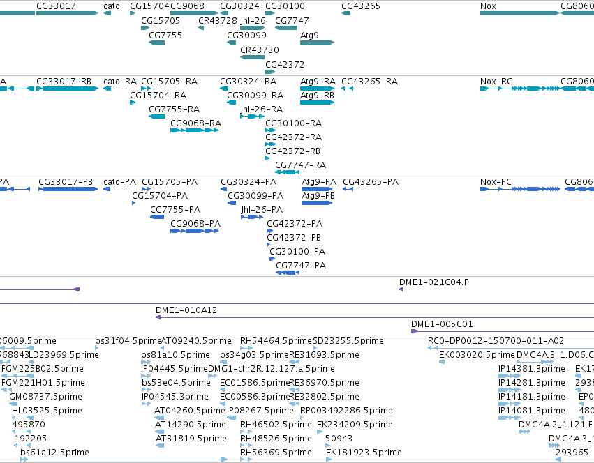Select the IP14381.3prime EST label
Image resolution: width=594 pixels, height=463 pixels.
[x=531, y=369]
